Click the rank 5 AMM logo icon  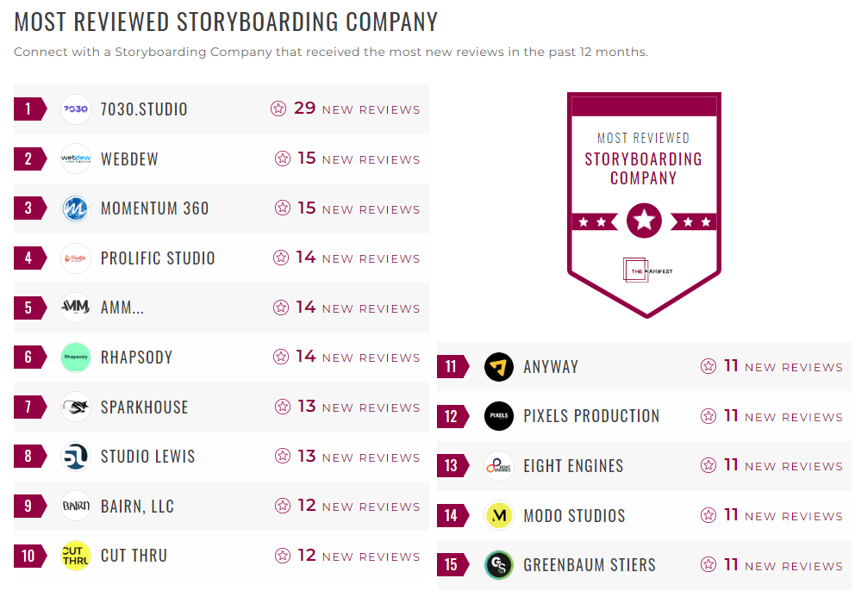coord(76,308)
